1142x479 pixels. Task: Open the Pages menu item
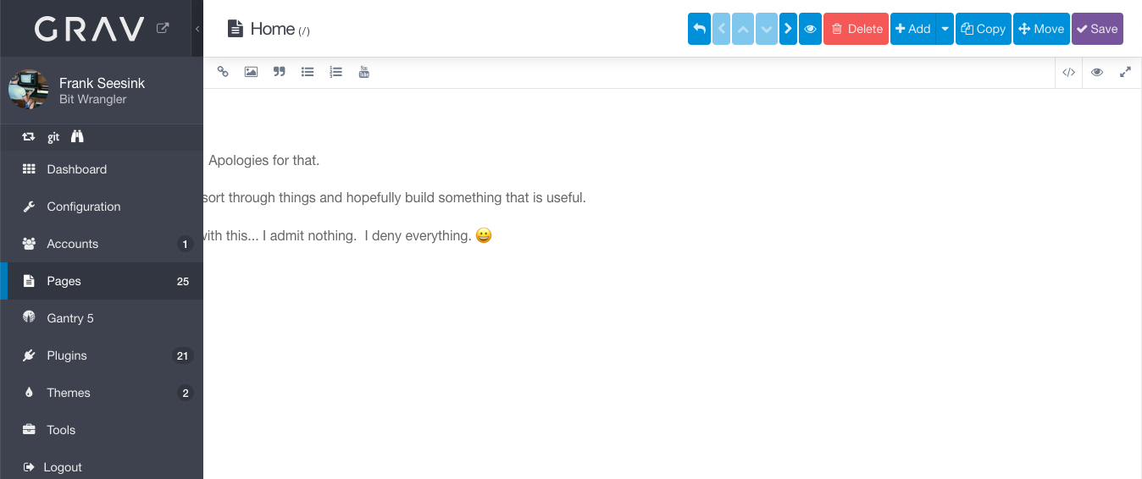click(102, 281)
